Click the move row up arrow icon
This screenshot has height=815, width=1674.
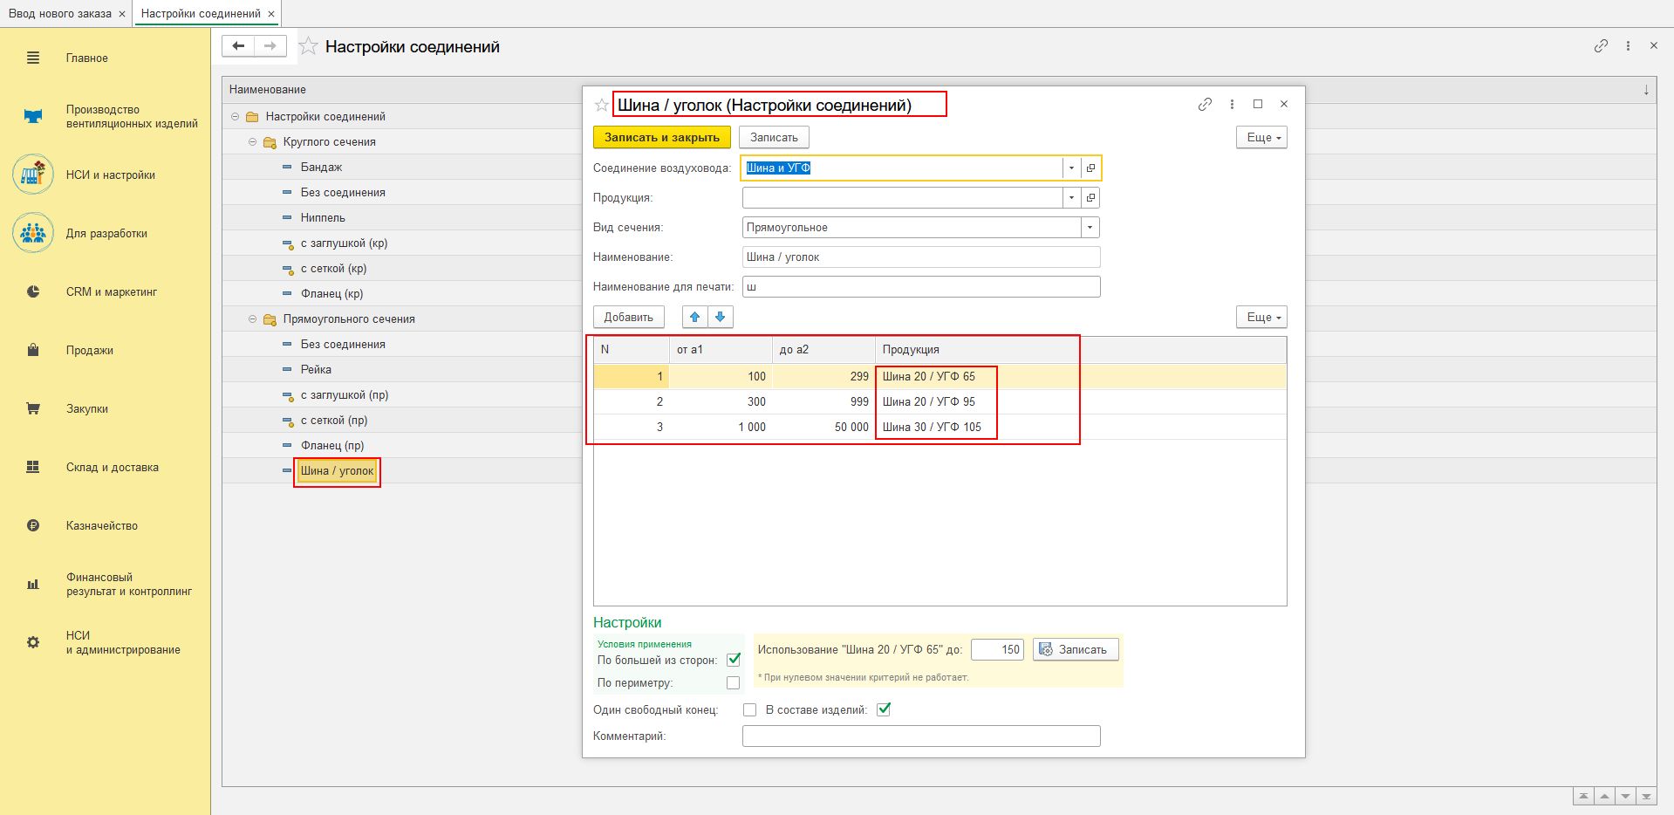[694, 317]
